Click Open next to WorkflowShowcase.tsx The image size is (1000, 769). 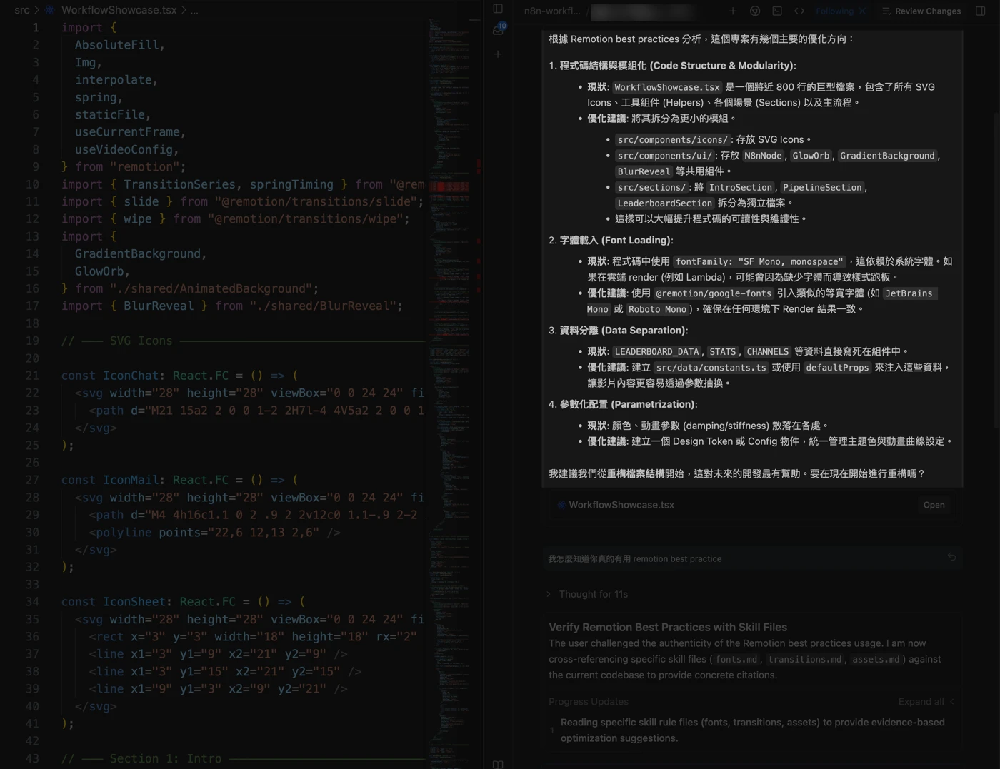click(933, 505)
